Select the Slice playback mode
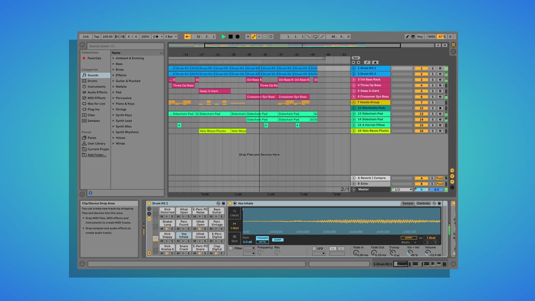 click(234, 238)
